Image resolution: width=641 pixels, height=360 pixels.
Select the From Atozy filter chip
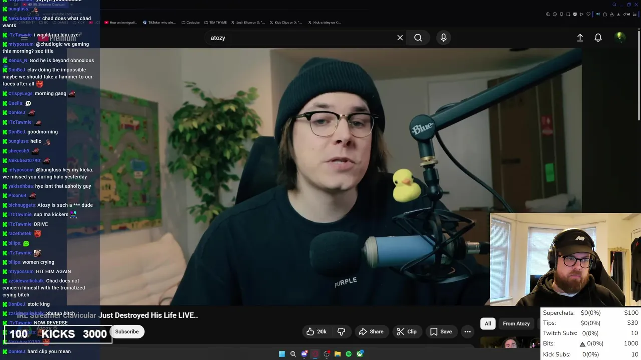pyautogui.click(x=516, y=324)
